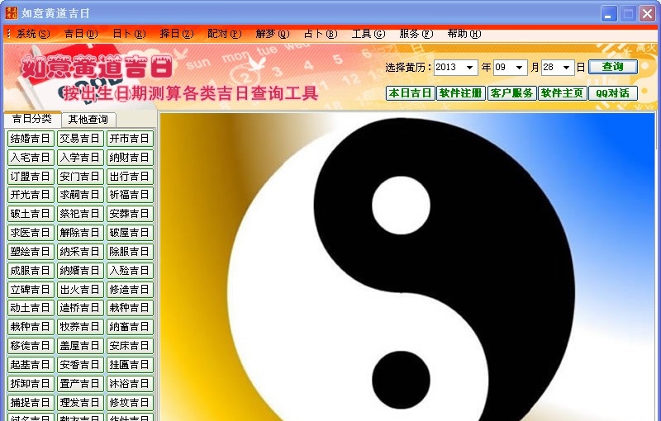Choose 沐浴吉日 category
This screenshot has height=421, width=661.
130,384
